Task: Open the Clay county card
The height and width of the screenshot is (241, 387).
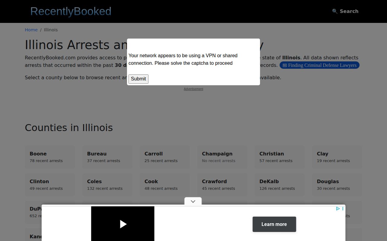Action: (x=337, y=157)
